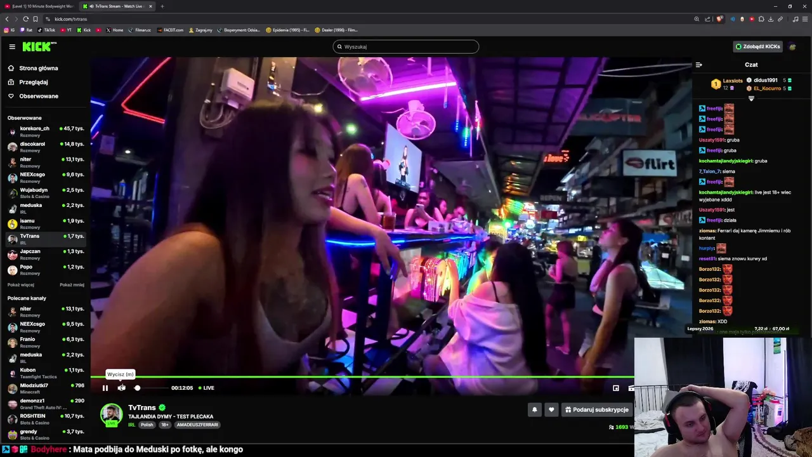Open the Kick hamburger sidebar menu
Image resolution: width=812 pixels, height=457 pixels.
click(x=12, y=46)
